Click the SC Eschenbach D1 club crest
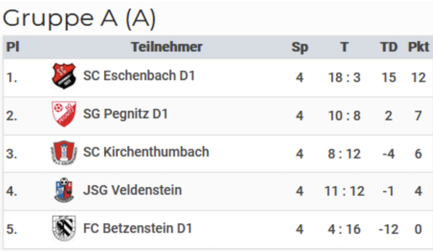 coord(64,76)
